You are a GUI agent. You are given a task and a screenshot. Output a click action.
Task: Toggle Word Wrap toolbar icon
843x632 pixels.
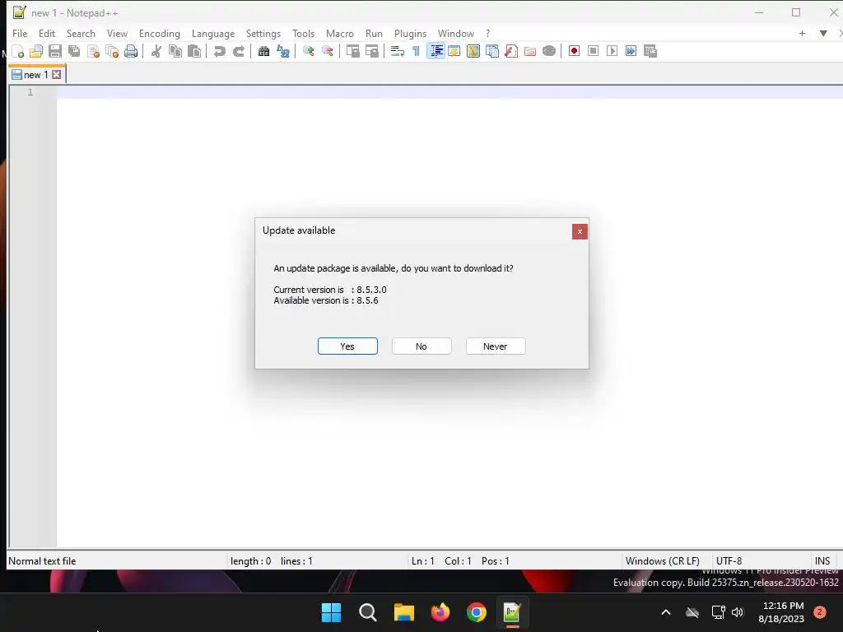click(x=398, y=51)
